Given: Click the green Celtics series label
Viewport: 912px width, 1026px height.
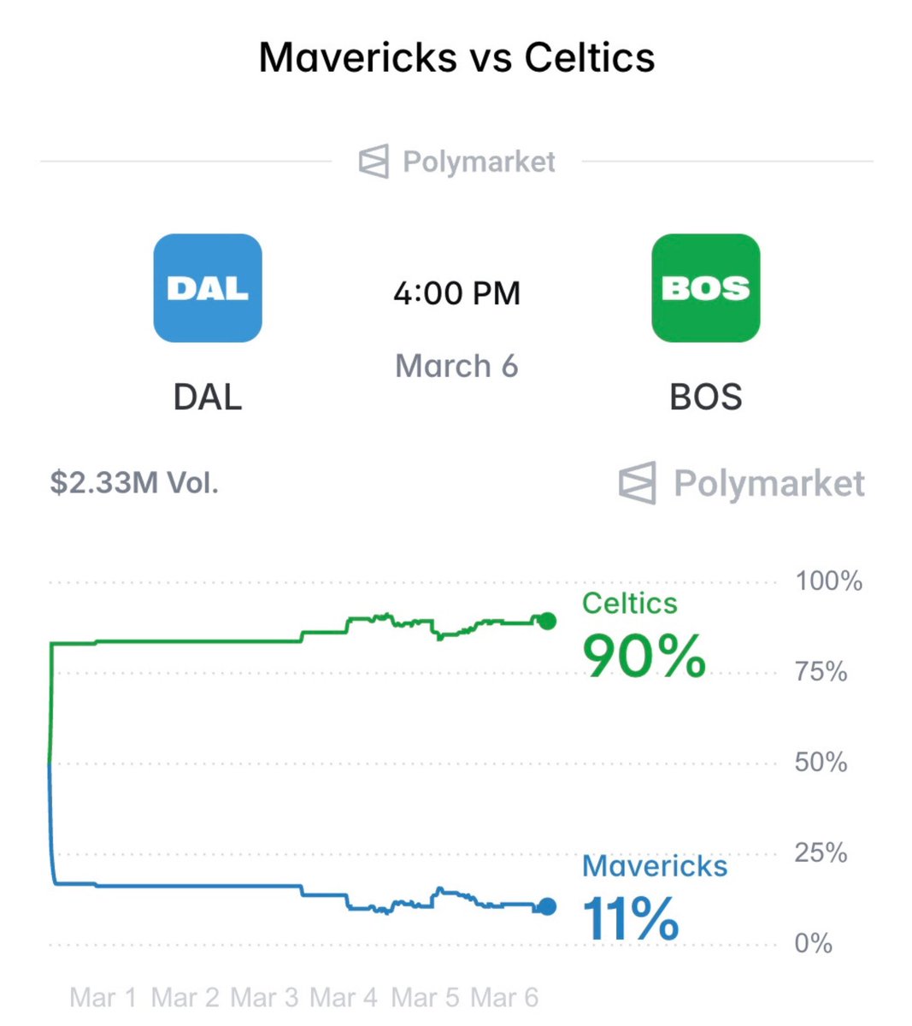Looking at the screenshot, I should tap(629, 604).
